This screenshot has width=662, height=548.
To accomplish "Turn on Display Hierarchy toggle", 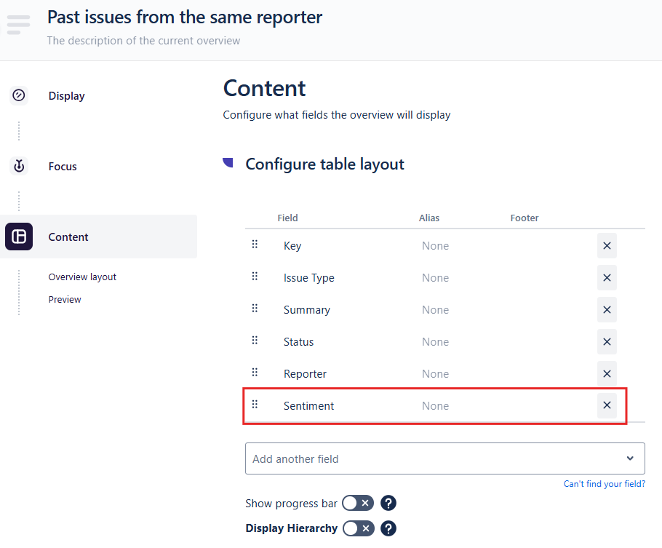I will click(x=357, y=528).
